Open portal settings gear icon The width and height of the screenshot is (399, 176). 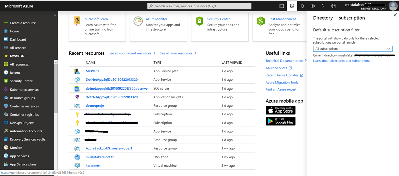(313, 6)
